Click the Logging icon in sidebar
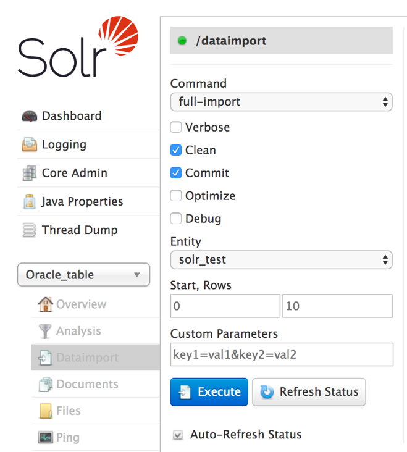The height and width of the screenshot is (452, 407). pyautogui.click(x=29, y=144)
